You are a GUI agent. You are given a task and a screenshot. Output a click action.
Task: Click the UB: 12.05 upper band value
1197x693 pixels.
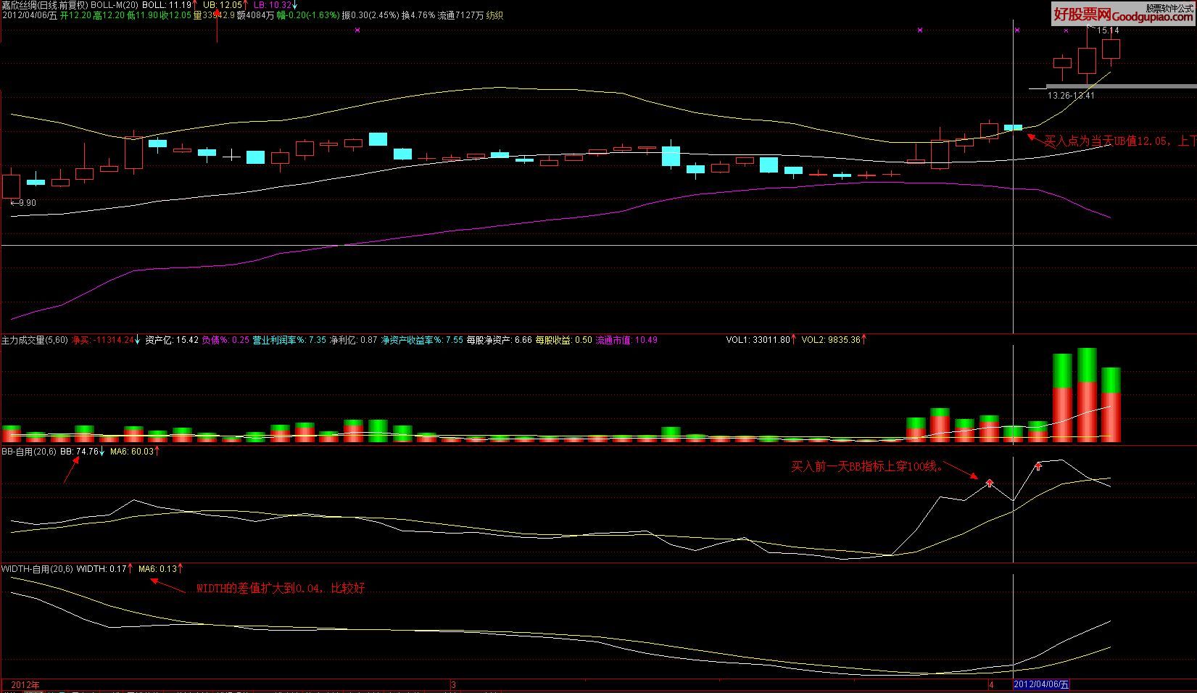[x=222, y=4]
